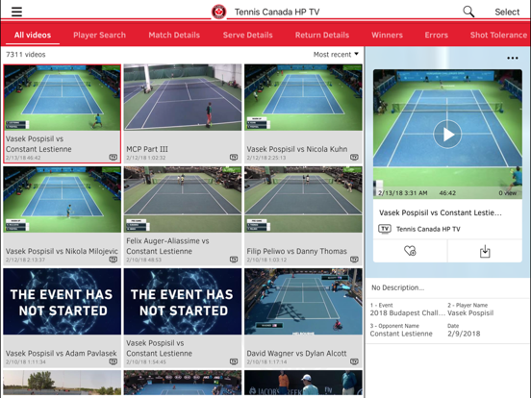
Task: Add video to favorites with heart icon
Action: click(x=410, y=251)
